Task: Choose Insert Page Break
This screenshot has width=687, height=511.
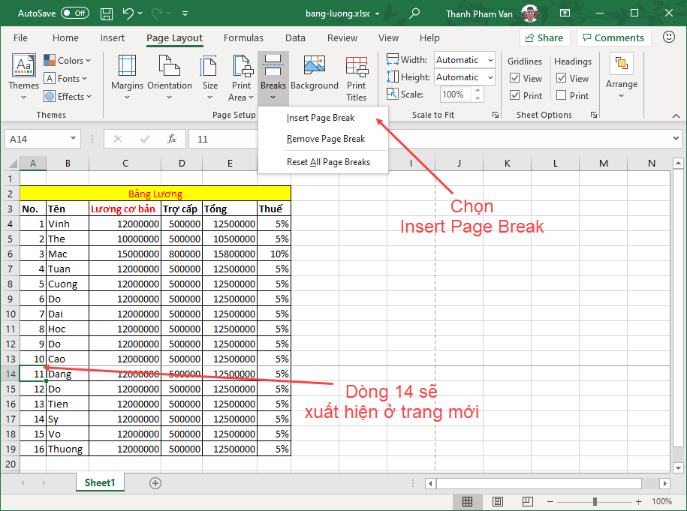Action: tap(323, 118)
